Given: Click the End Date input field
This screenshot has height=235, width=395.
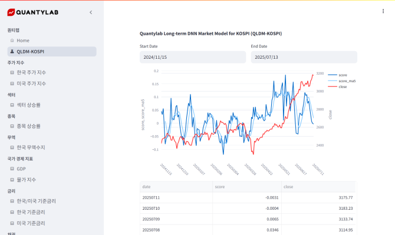Looking at the screenshot, I should [x=304, y=57].
